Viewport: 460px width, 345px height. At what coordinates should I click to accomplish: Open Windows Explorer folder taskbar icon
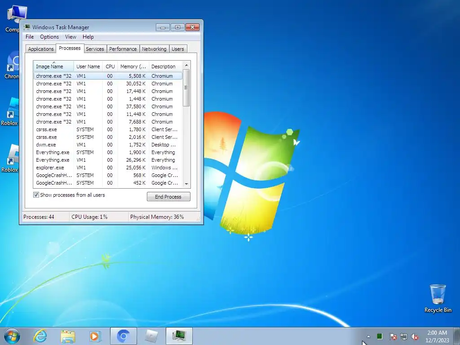point(68,336)
